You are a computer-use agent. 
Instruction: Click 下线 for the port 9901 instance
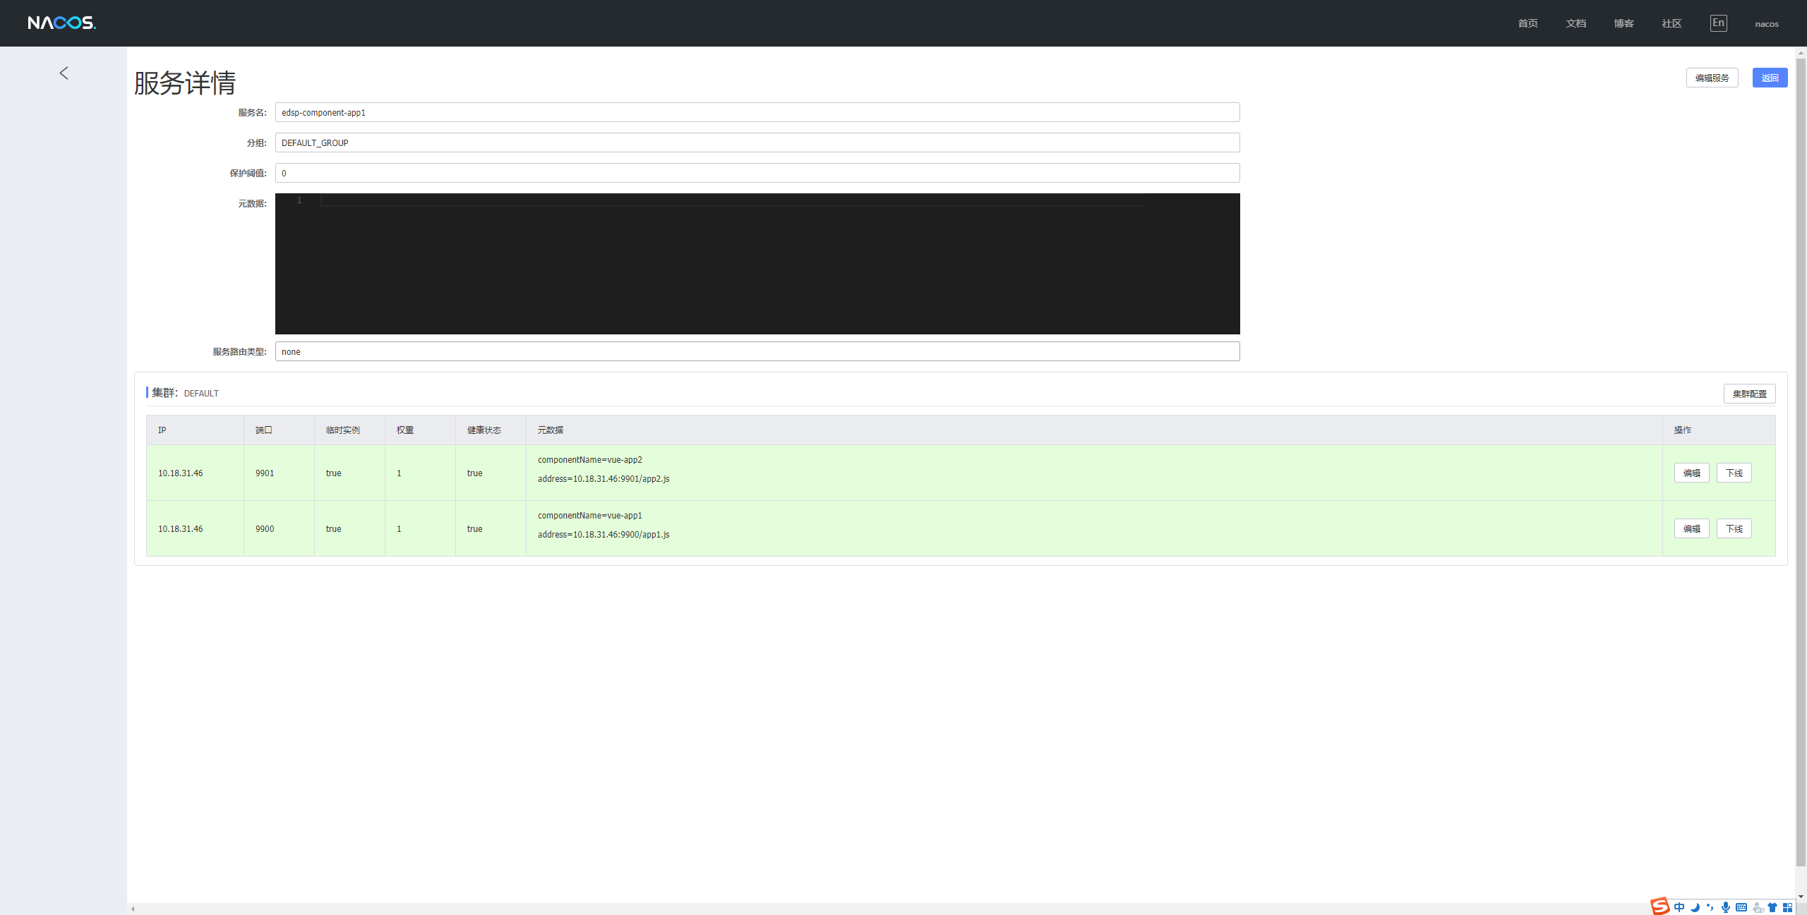click(x=1734, y=473)
